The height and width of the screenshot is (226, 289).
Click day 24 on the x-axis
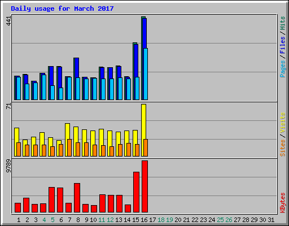coord(212,220)
